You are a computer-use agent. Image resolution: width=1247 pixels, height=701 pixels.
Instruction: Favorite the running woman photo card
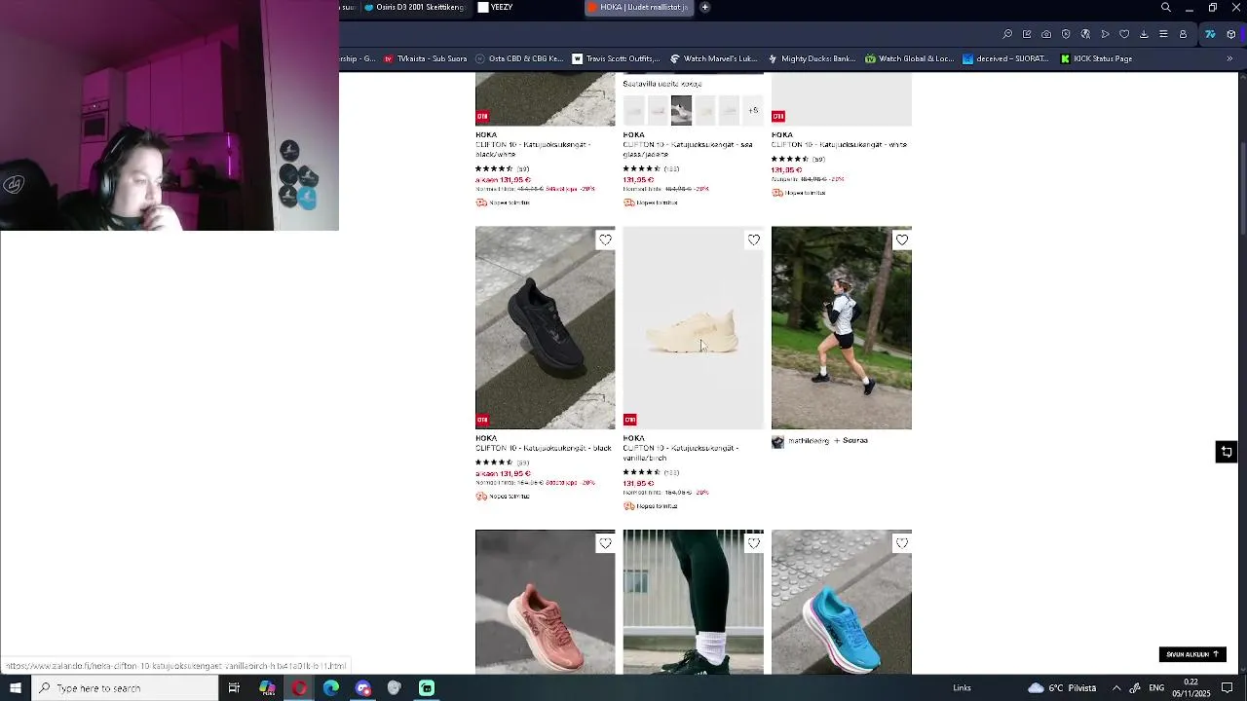tap(901, 240)
